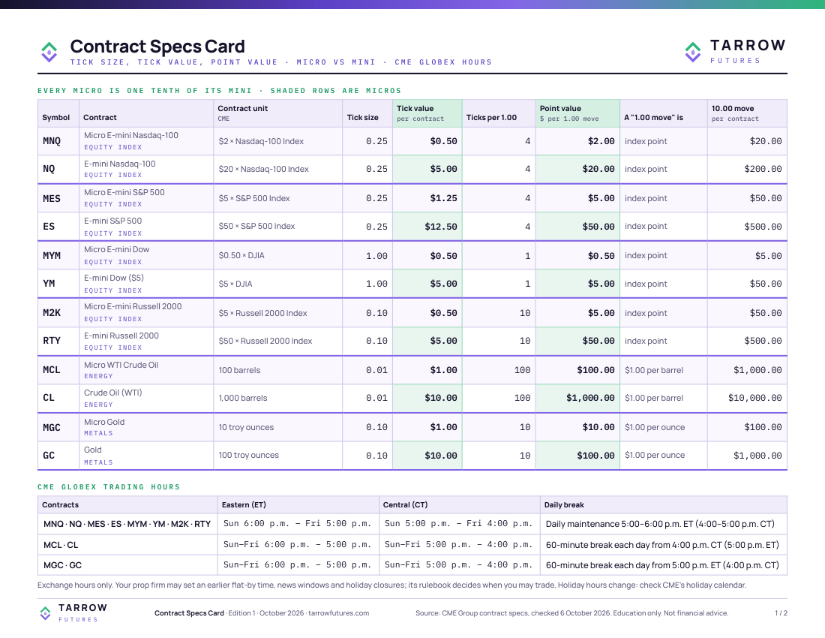Click the Tarrow diamond icon in the footer
Screen dimensions: 825x638
tap(45, 612)
